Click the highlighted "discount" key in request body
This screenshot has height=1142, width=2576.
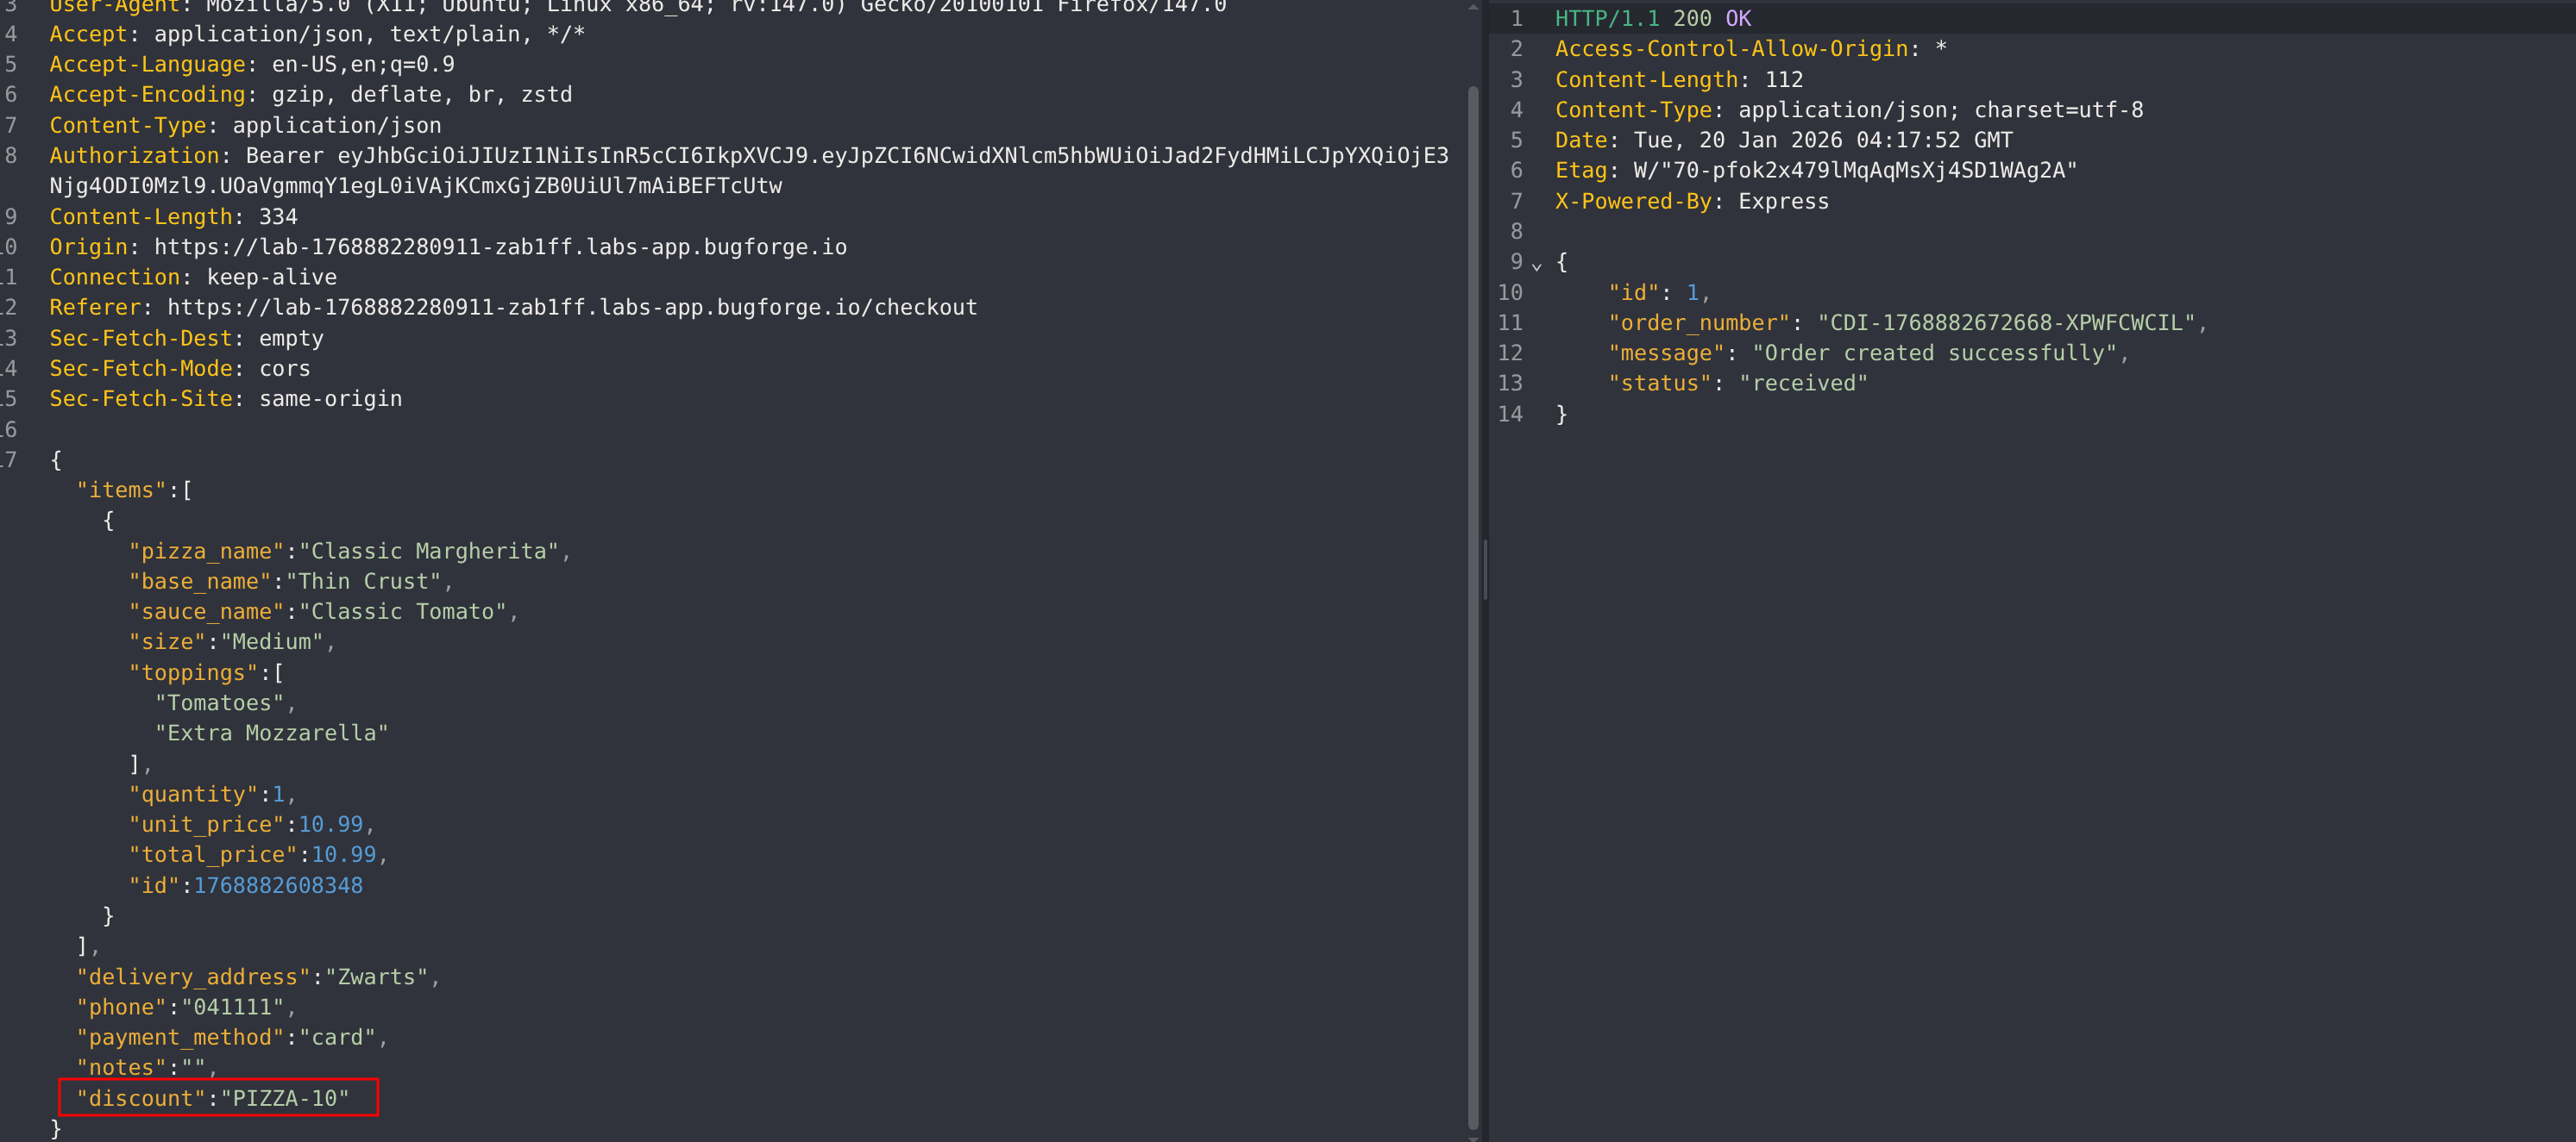click(140, 1098)
